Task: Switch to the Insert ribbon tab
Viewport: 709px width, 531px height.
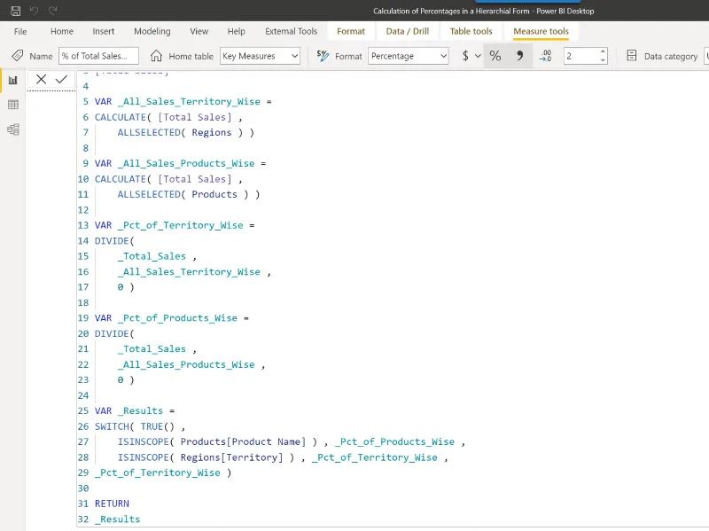Action: tap(104, 31)
